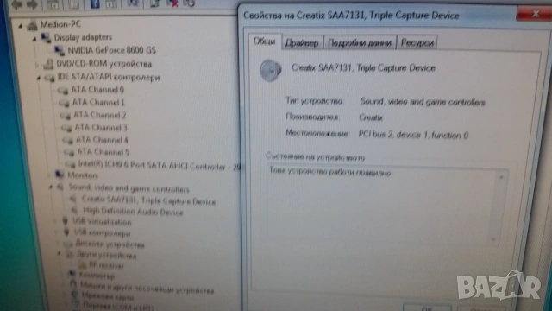This screenshot has height=311, width=552.
Task: Select the Мрежови карти entry
Action: (108, 296)
